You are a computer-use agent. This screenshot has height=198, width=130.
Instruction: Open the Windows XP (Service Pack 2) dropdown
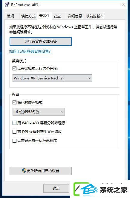52,78
